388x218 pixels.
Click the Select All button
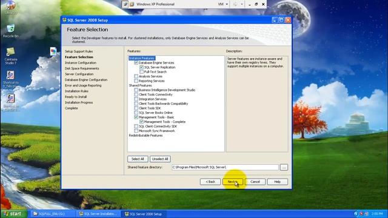(138, 159)
